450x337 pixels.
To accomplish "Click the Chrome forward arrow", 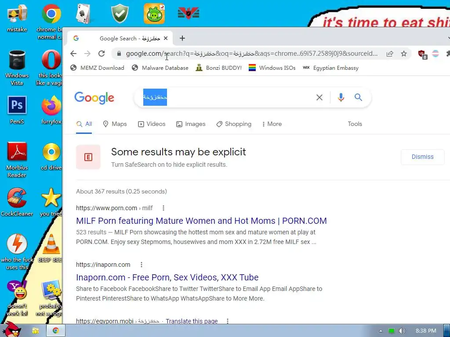I will point(87,54).
